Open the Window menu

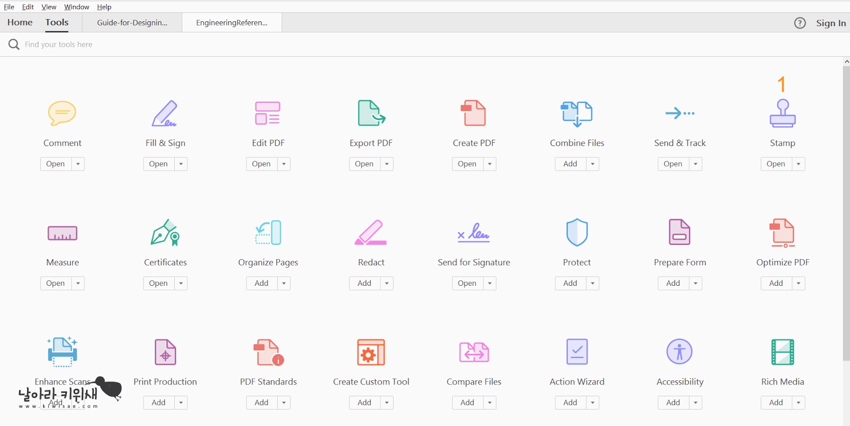pyautogui.click(x=76, y=7)
